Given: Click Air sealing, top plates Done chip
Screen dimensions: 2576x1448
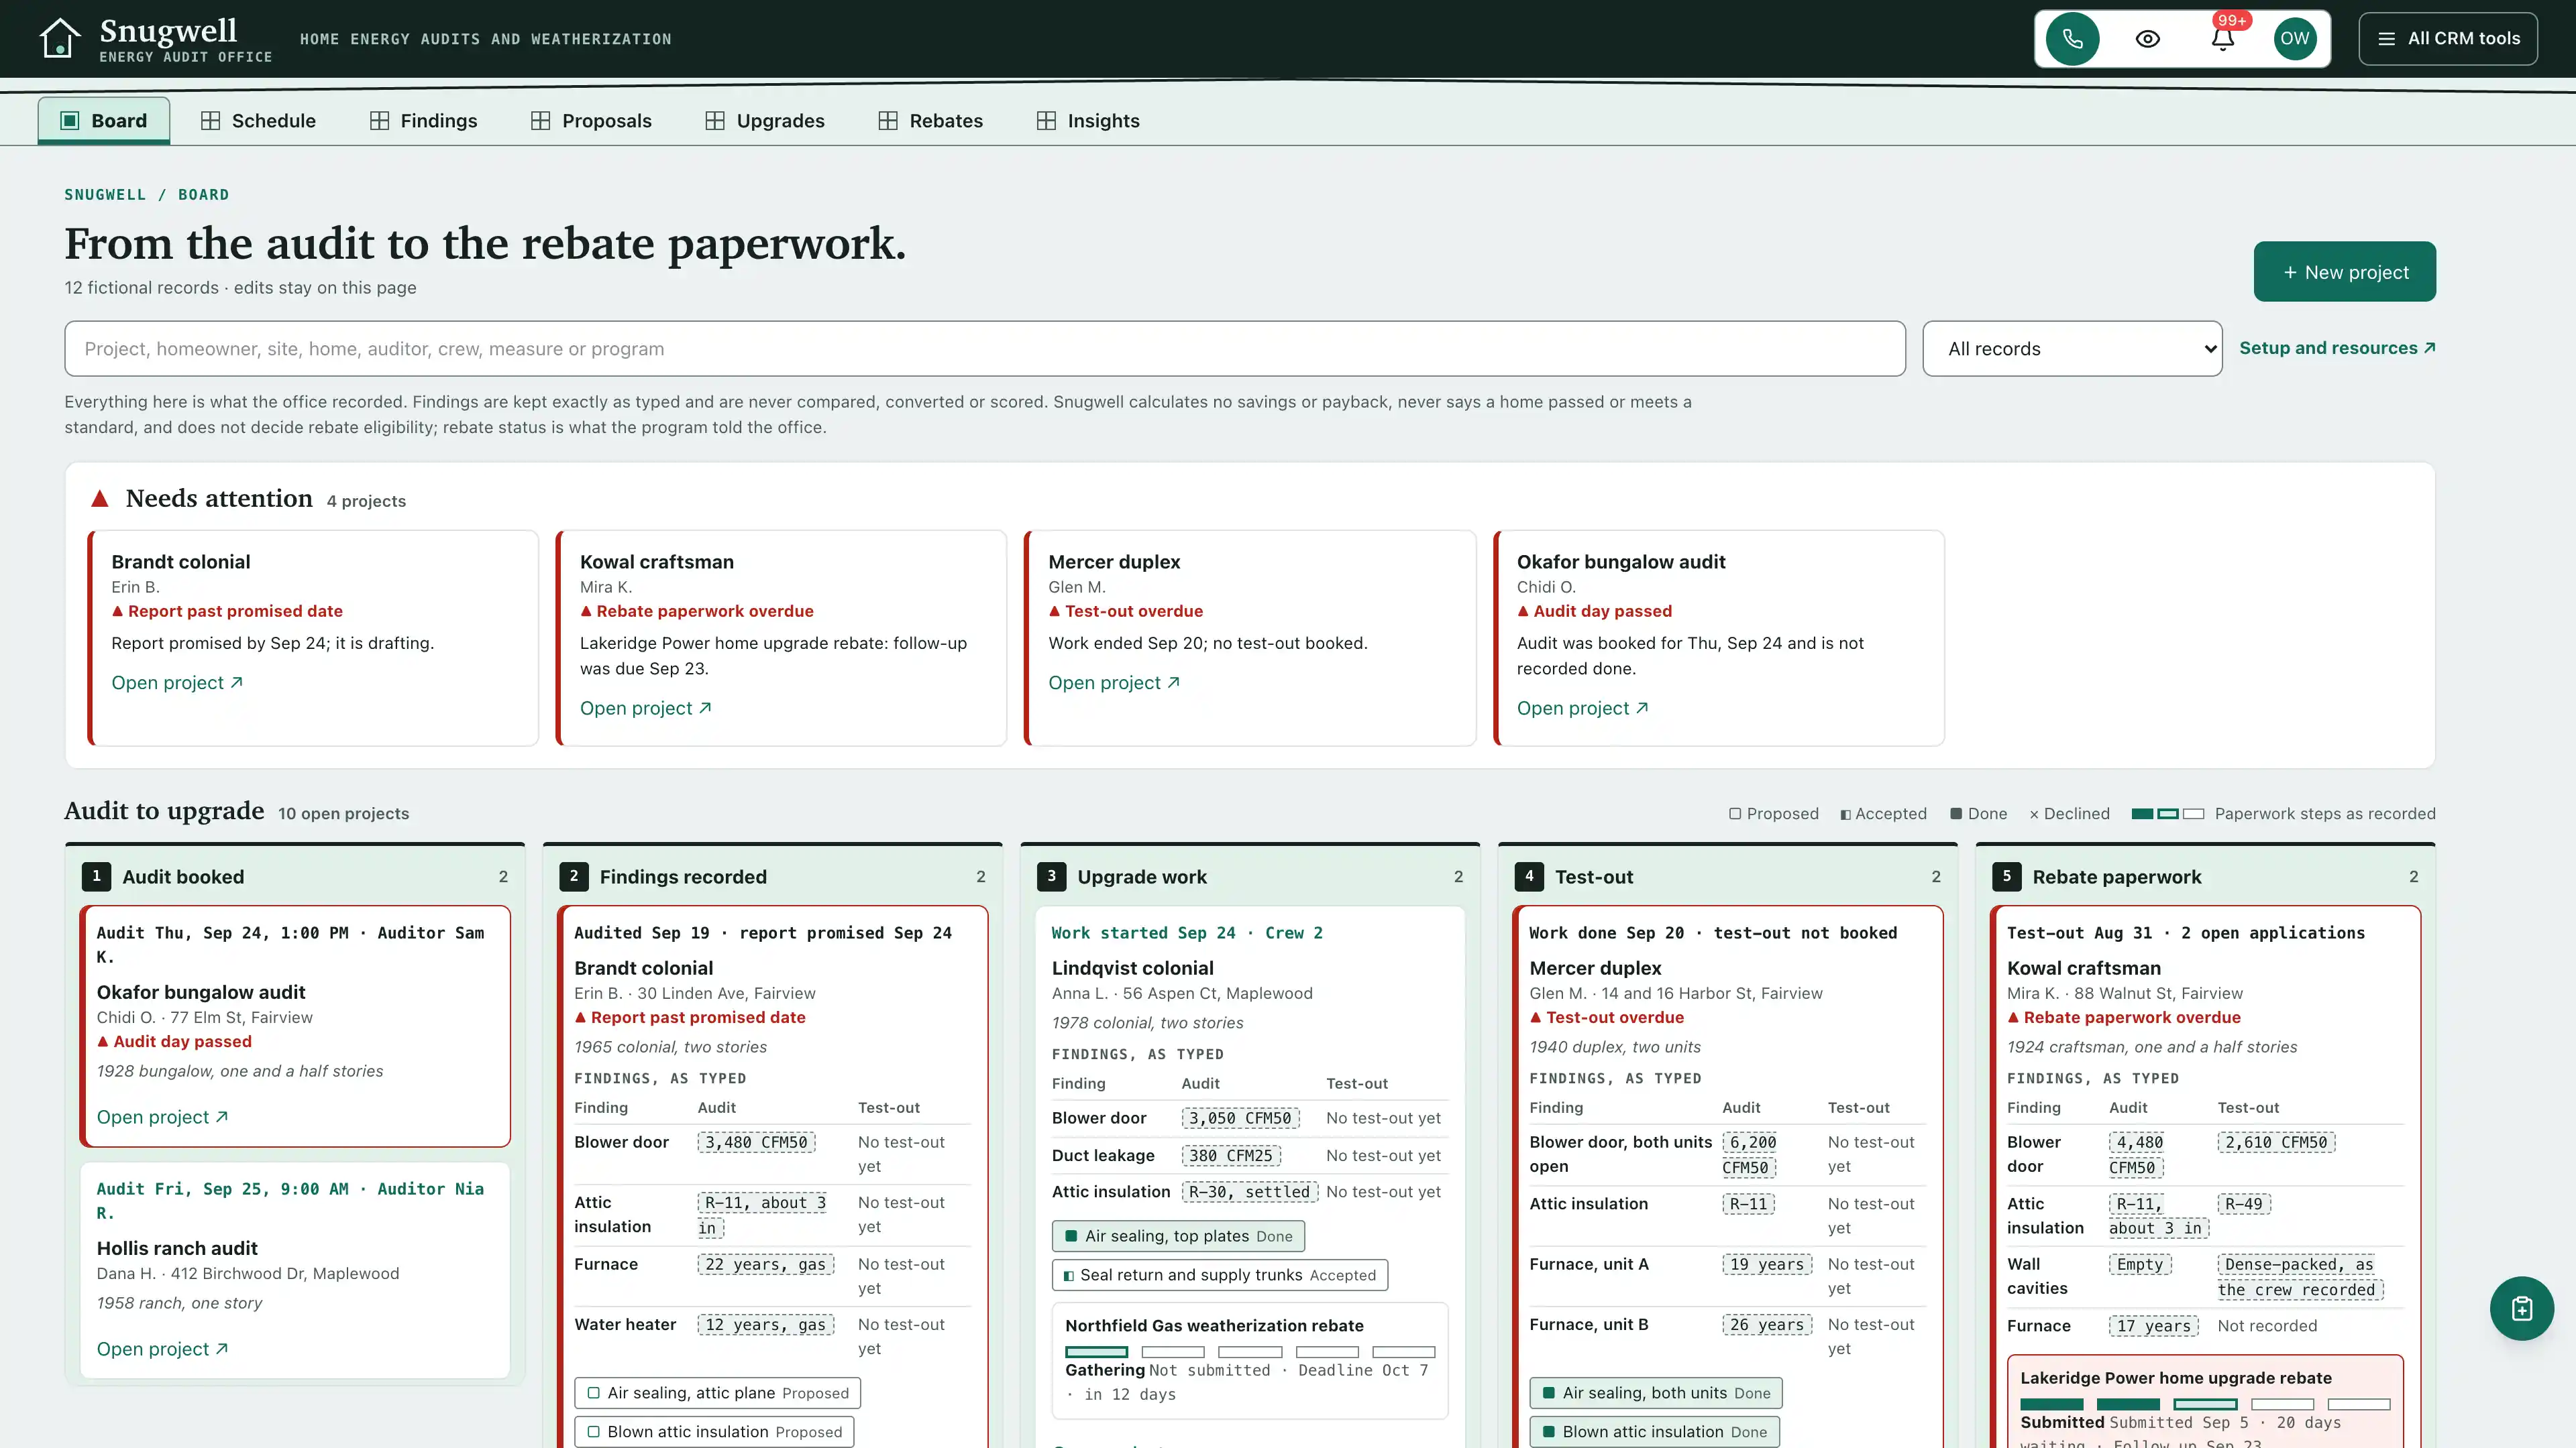Looking at the screenshot, I should 1178,1236.
